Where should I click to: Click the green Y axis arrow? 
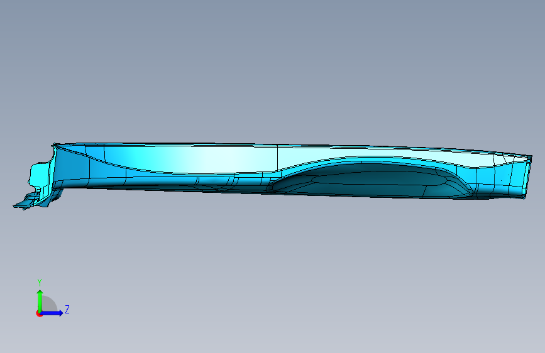pos(40,301)
